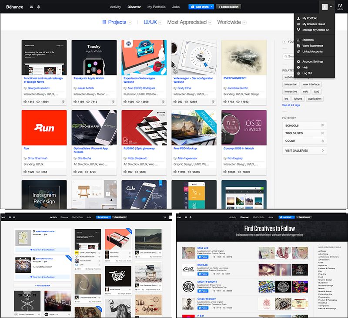Click the notifications bell icon in top bar
The image size is (348, 318).
pos(38,7)
